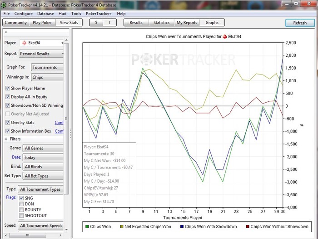Click the sidebar collapse arrow icon
Screen dimensions: 318x239
6,32
